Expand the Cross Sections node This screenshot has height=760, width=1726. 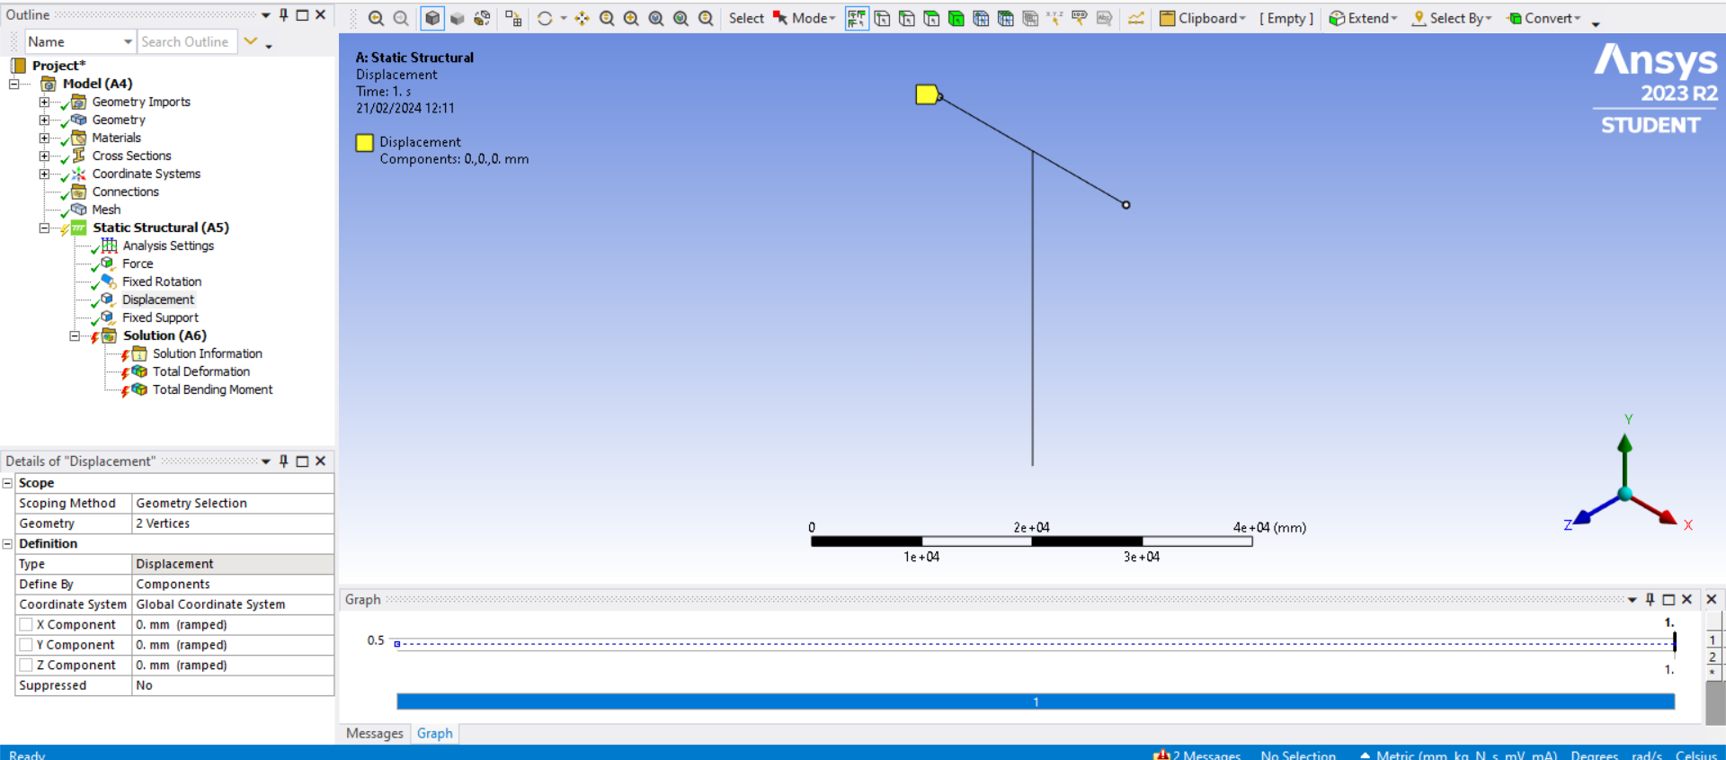click(x=44, y=156)
